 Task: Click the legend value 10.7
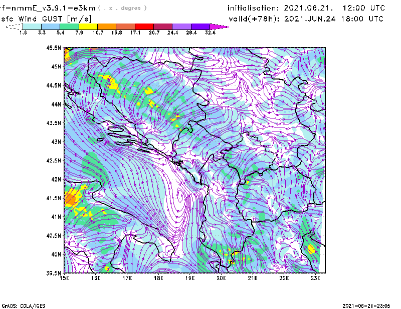tap(98, 32)
